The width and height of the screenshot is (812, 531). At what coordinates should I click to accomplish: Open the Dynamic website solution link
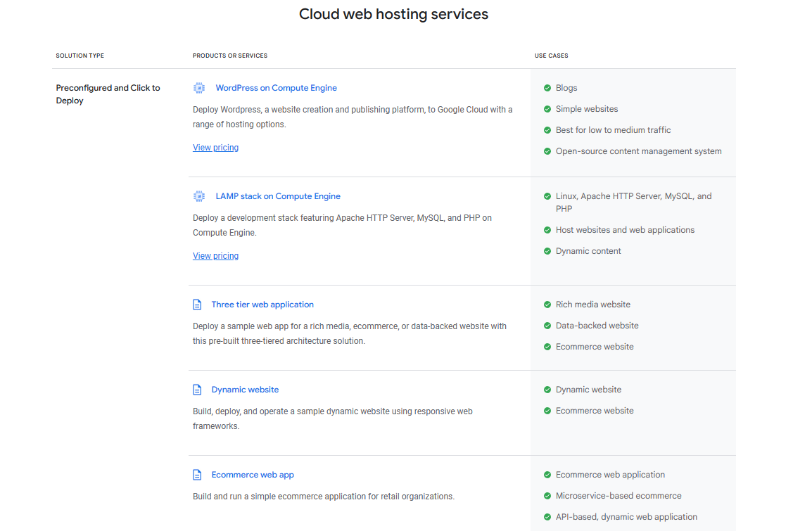[245, 390]
